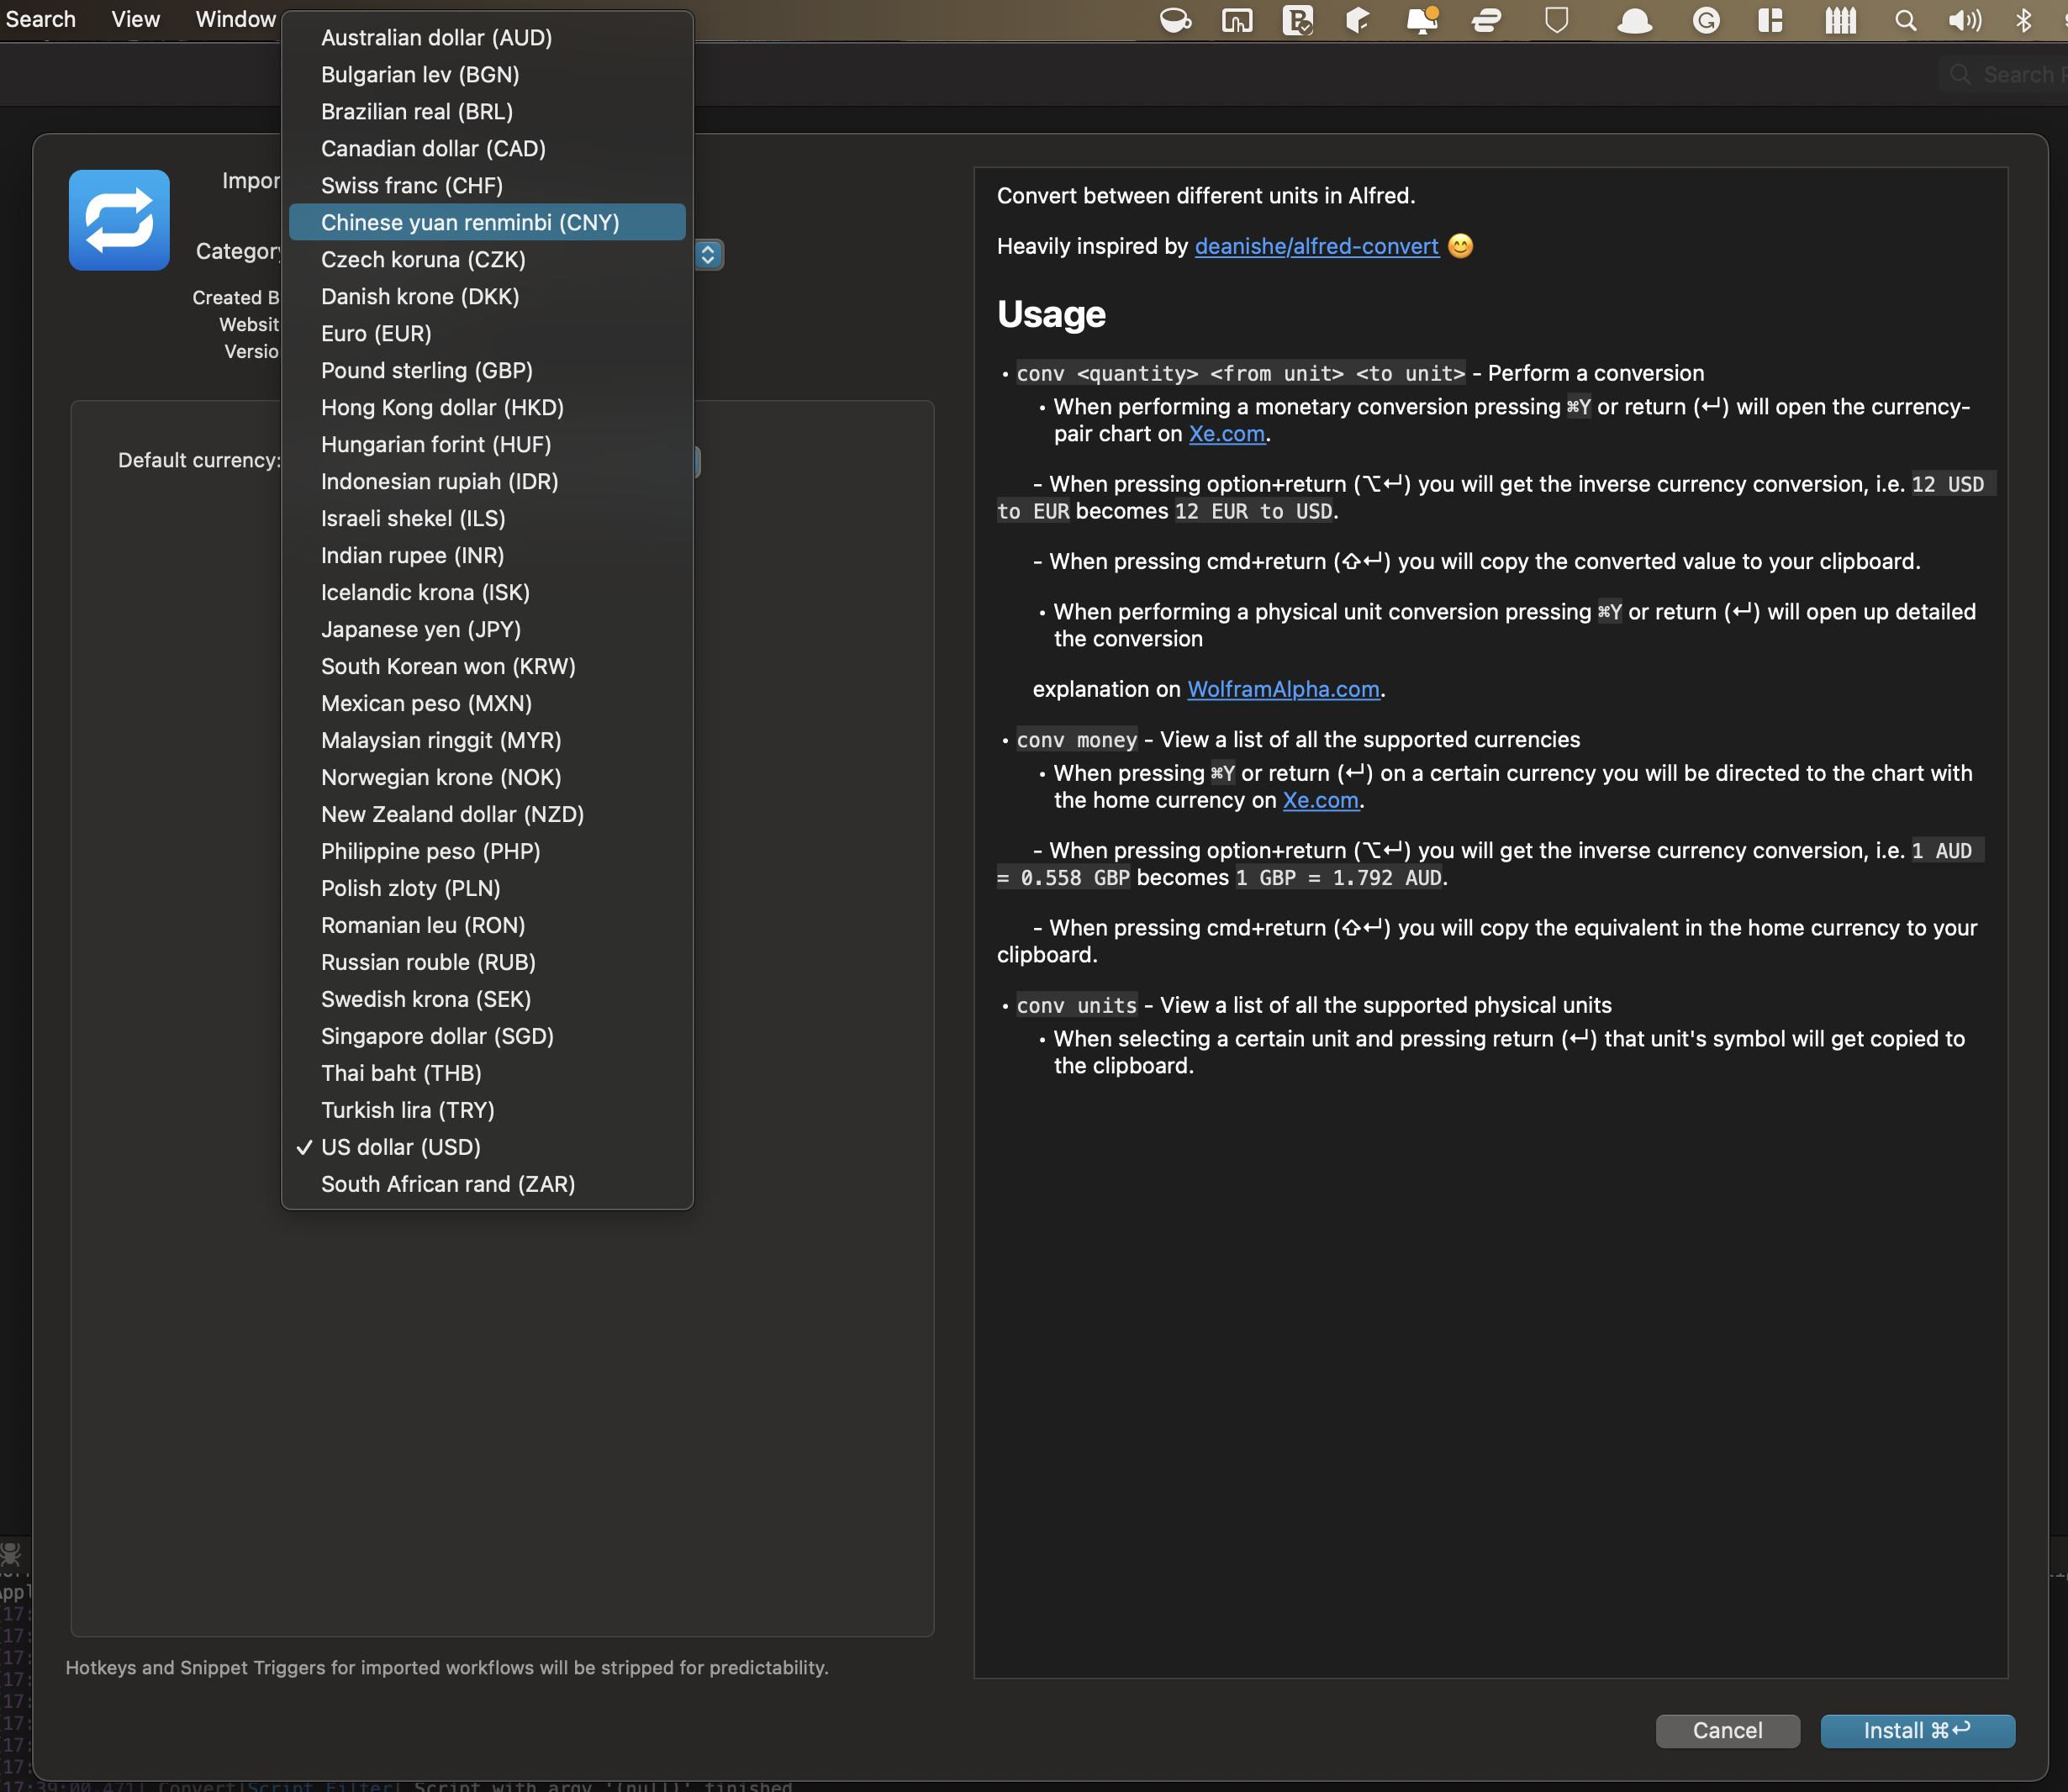This screenshot has height=1792, width=2068.
Task: Click the Spotlight magnifier in menu bar
Action: tap(1905, 21)
